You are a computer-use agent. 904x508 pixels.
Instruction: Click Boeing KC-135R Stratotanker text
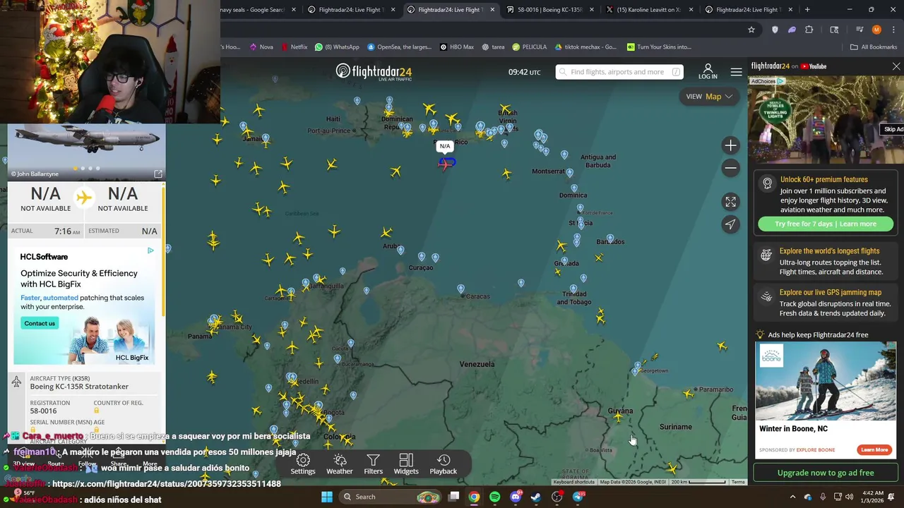(79, 387)
